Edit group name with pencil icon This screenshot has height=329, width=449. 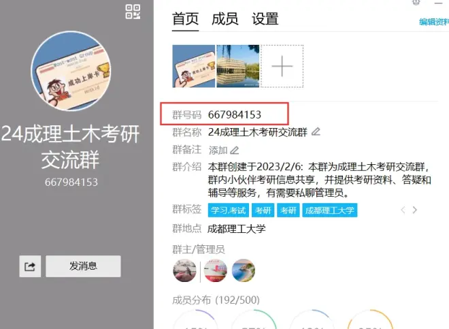(316, 131)
